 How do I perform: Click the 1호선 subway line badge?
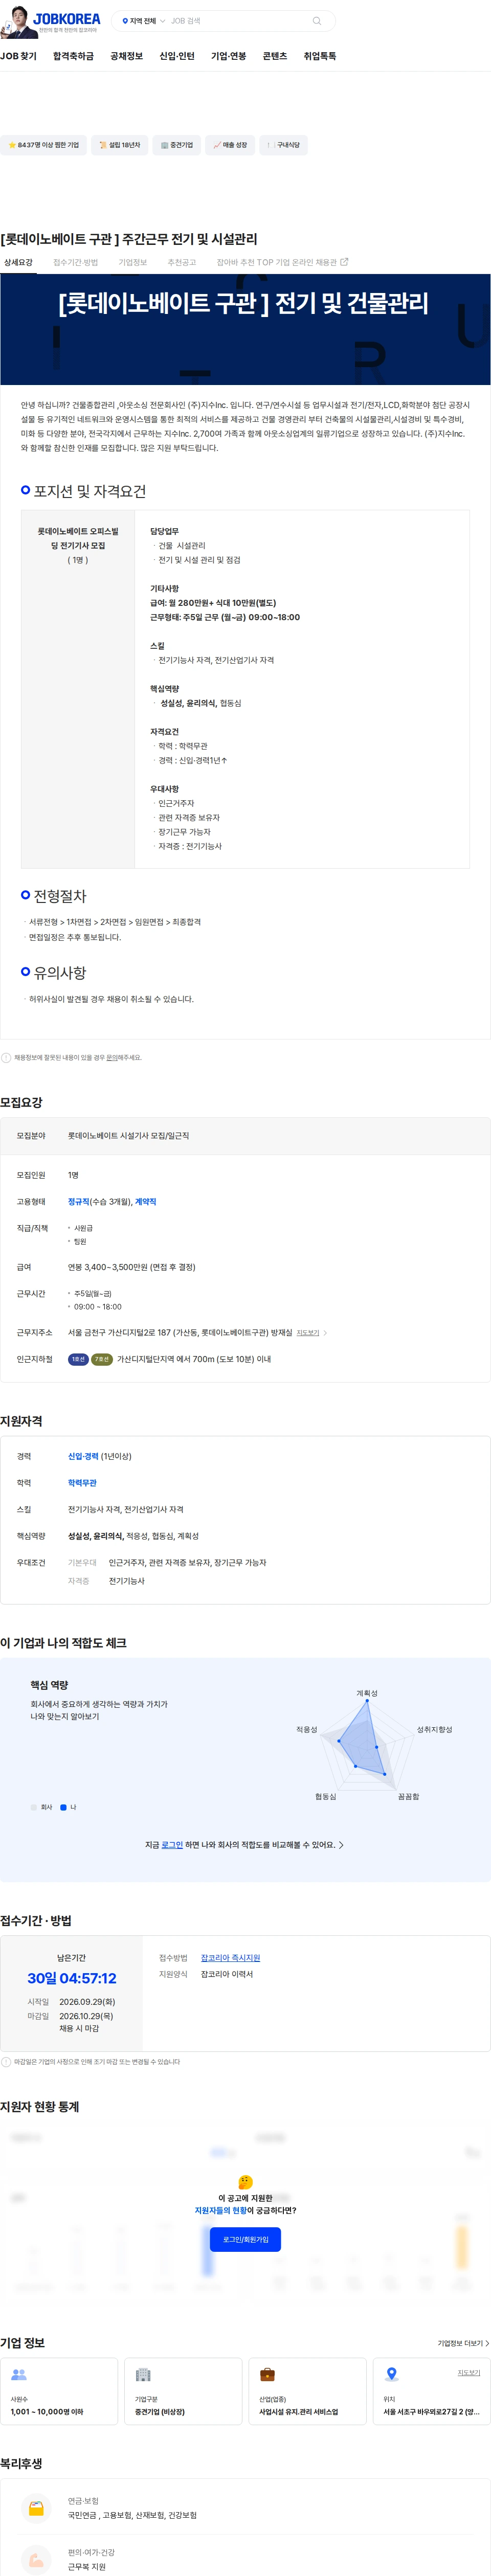pos(78,1359)
